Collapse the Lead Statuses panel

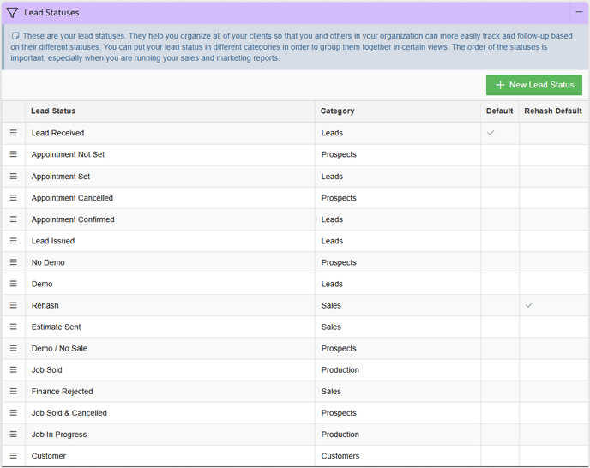pyautogui.click(x=579, y=13)
